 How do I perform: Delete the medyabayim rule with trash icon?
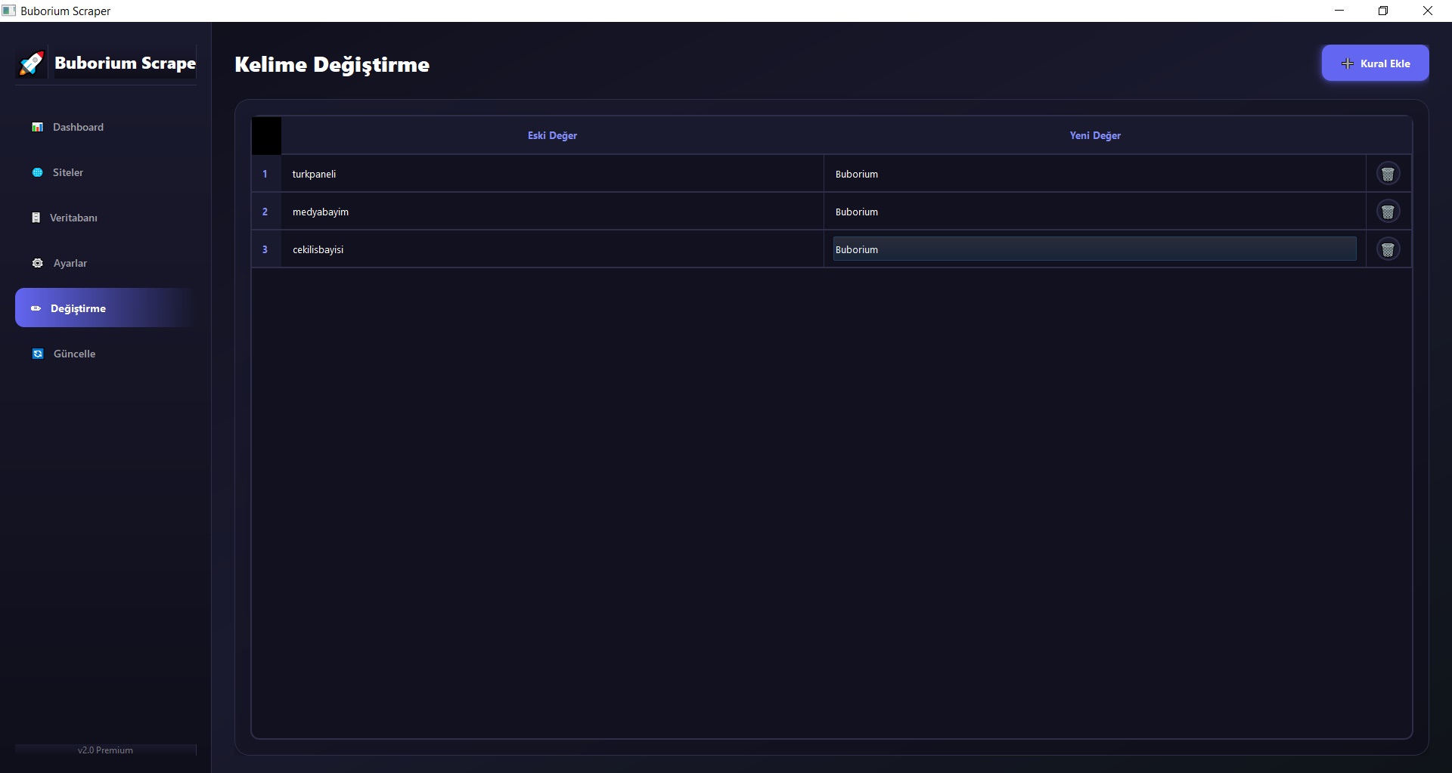[x=1388, y=212]
